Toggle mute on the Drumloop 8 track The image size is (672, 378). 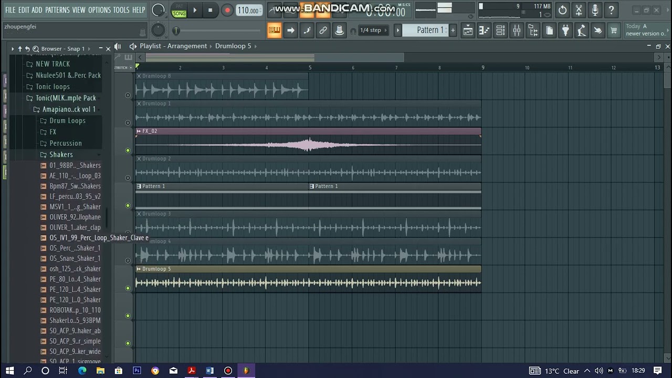point(128,95)
